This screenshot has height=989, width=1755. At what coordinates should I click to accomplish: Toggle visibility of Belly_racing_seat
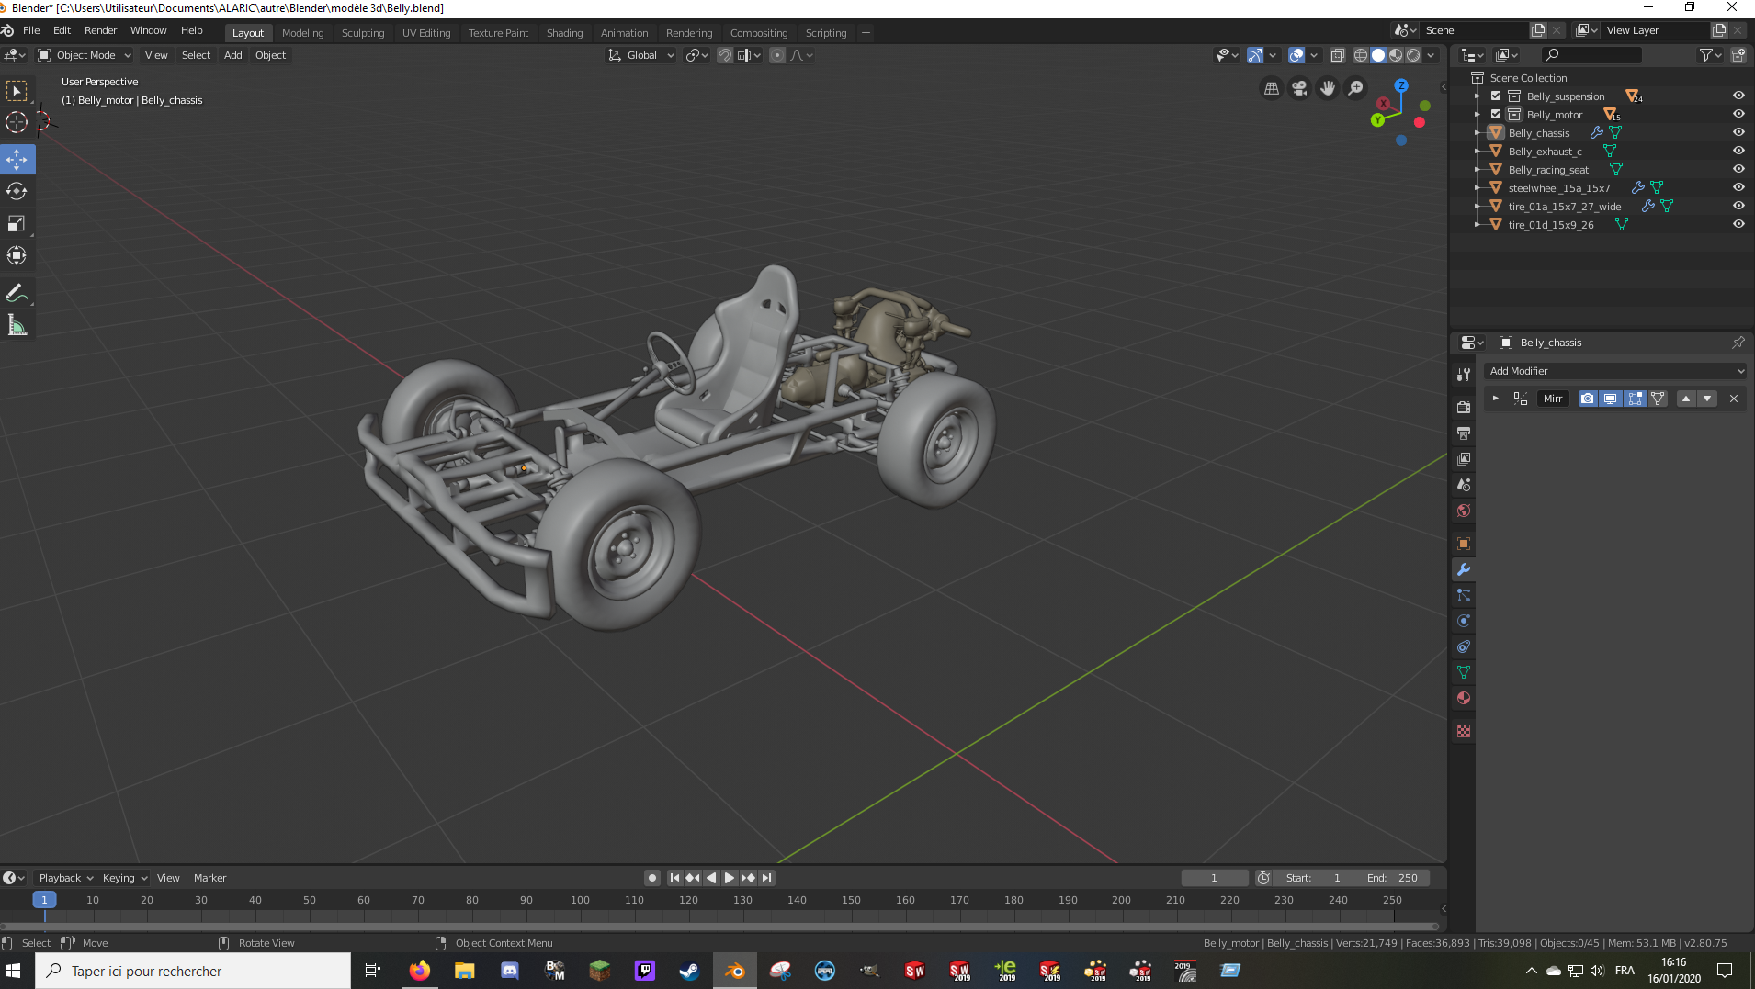click(x=1738, y=169)
